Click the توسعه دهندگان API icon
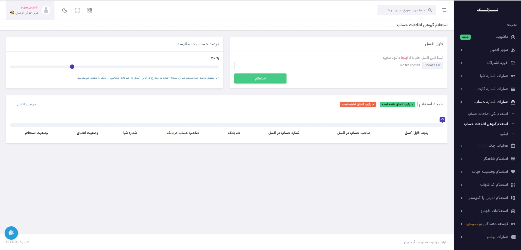The height and width of the screenshot is (250, 521). 513,224
